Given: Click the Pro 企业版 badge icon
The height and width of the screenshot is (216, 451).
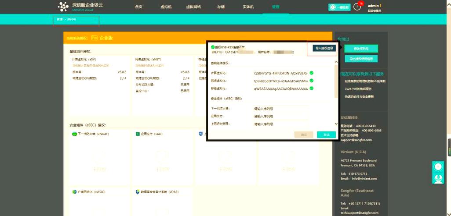Looking at the screenshot, I should click(95, 38).
